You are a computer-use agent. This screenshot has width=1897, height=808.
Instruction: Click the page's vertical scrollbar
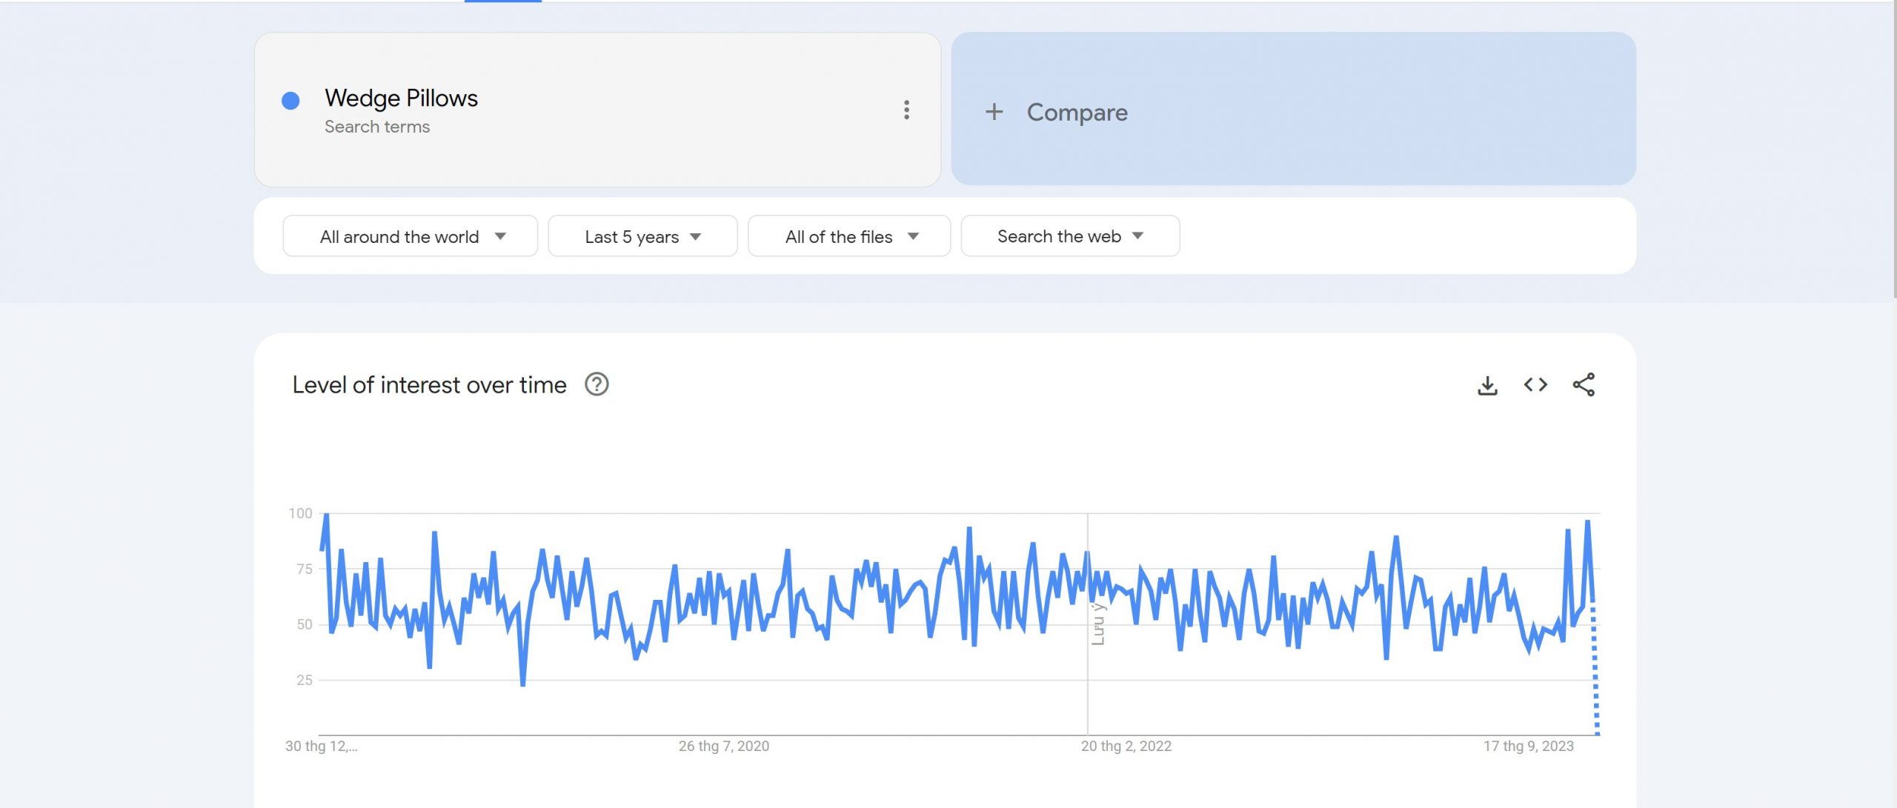click(1894, 148)
